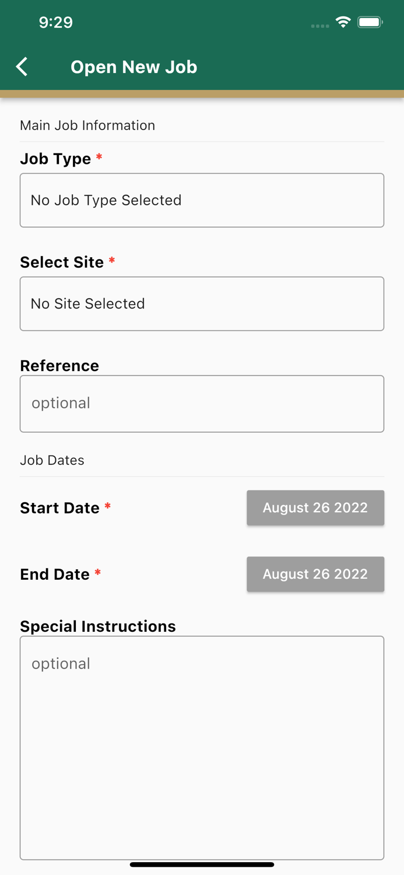Change the Start Date August 26 2022
Screen dimensions: 404x875
[x=315, y=508]
